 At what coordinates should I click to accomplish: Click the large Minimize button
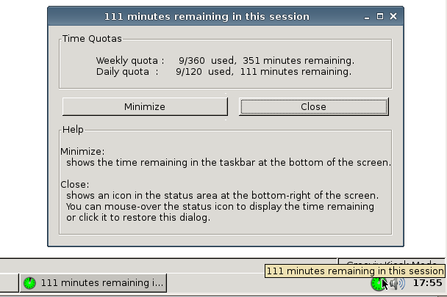(x=145, y=106)
